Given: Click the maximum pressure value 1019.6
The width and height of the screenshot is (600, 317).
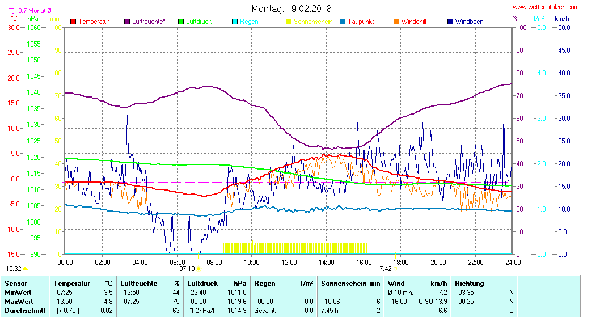Looking at the screenshot, I should coord(237,302).
